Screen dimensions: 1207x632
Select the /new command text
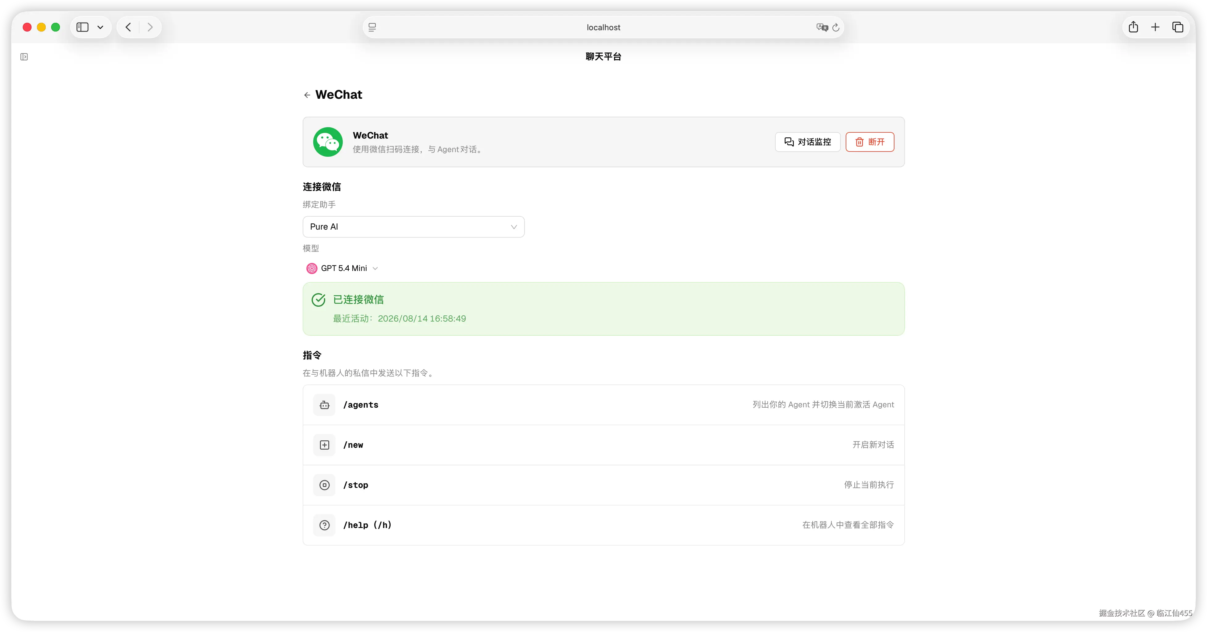point(353,445)
